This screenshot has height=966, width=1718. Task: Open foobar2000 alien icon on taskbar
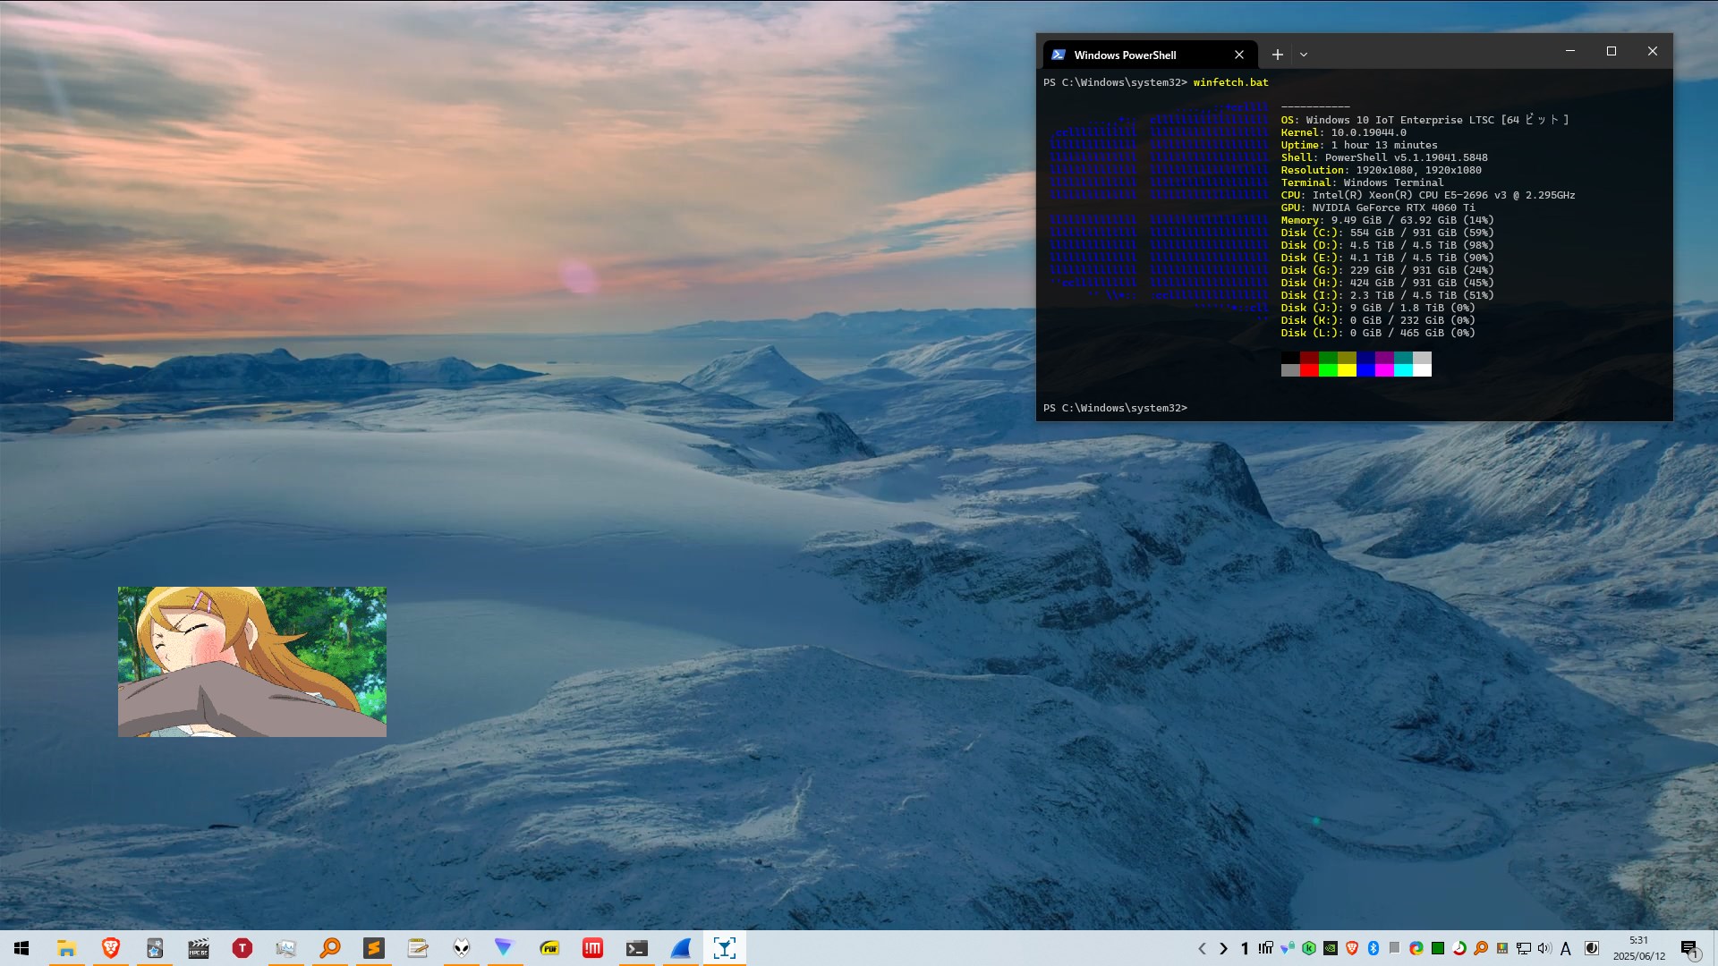[x=461, y=948]
